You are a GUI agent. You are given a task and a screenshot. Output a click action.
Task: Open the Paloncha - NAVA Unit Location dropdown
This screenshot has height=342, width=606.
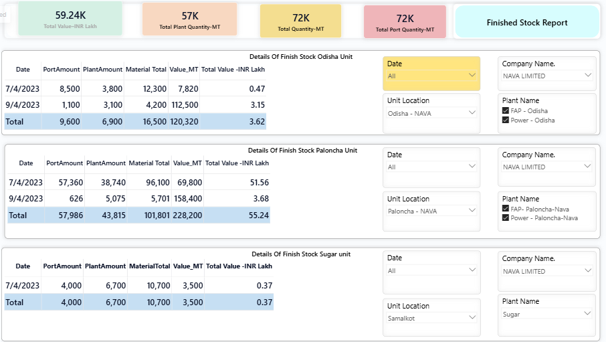tap(472, 211)
